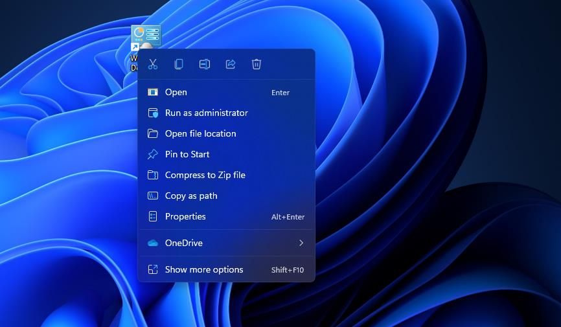Expand the OneDrive submenu arrow
Screen dimensions: 561x327
(301, 243)
